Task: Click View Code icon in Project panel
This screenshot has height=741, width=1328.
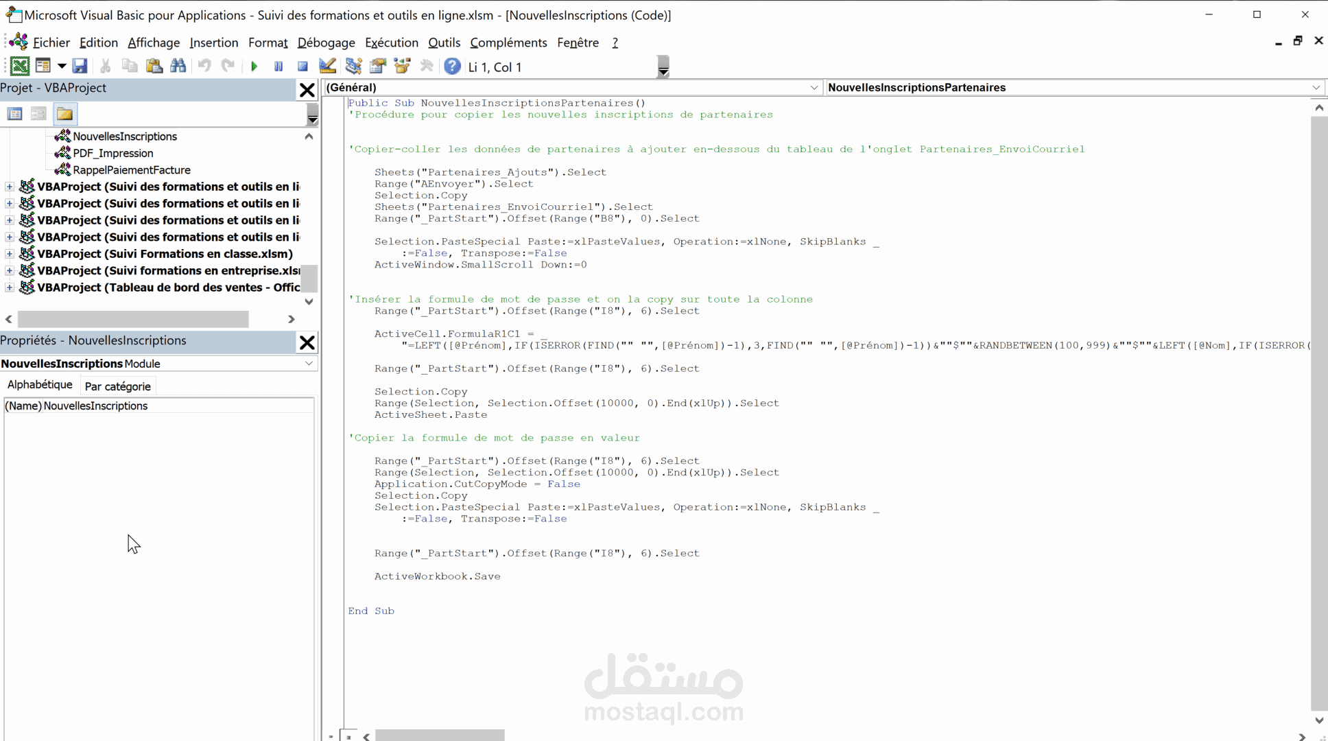Action: 15,114
